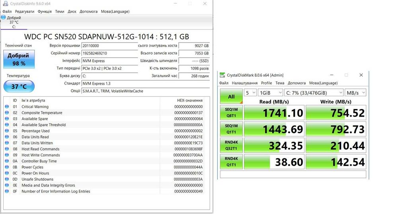Click the disk model title WDC PC SN520
The width and height of the screenshot is (398, 214).
107,37
